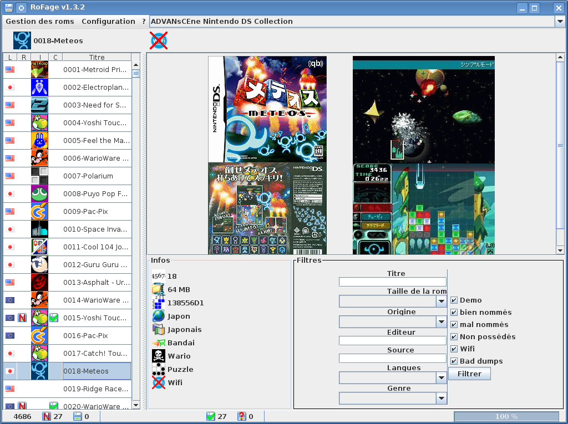Click the R column header
Screen dimensions: 568x424
tap(24, 57)
